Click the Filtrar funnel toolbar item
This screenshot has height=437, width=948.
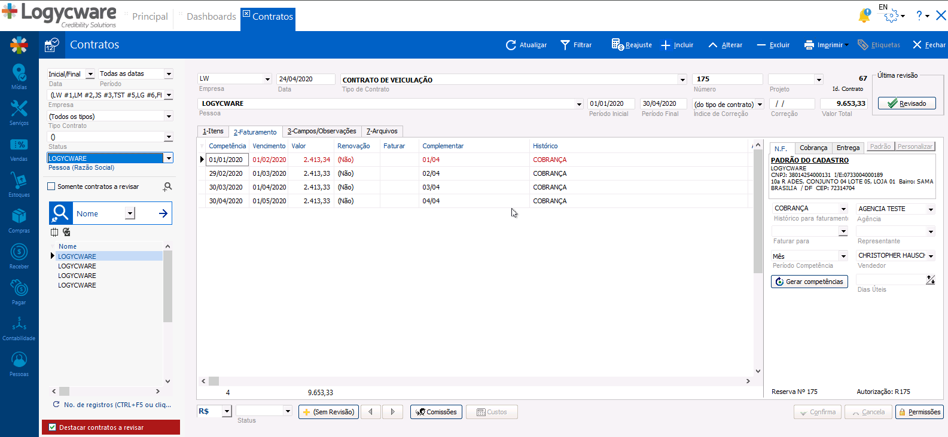[x=575, y=45]
